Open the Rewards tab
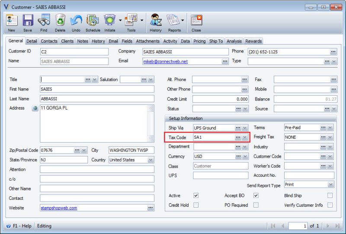The height and width of the screenshot is (234, 346). click(253, 41)
